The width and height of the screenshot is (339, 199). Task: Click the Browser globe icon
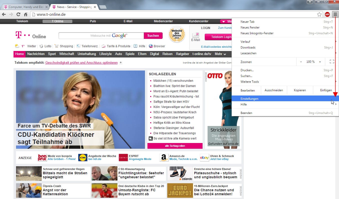(x=151, y=46)
